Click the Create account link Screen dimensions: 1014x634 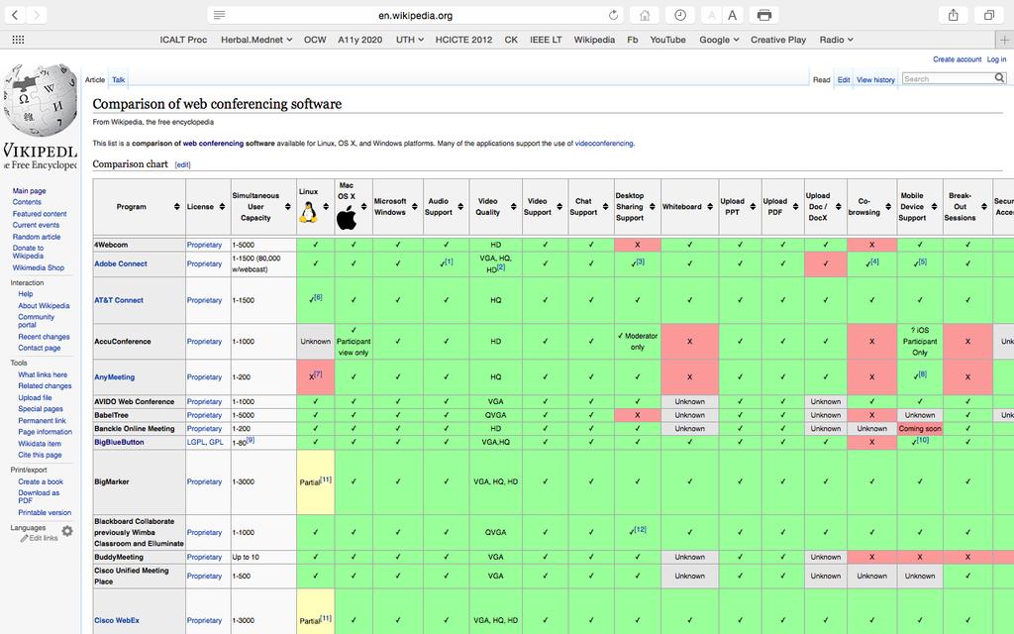point(957,58)
